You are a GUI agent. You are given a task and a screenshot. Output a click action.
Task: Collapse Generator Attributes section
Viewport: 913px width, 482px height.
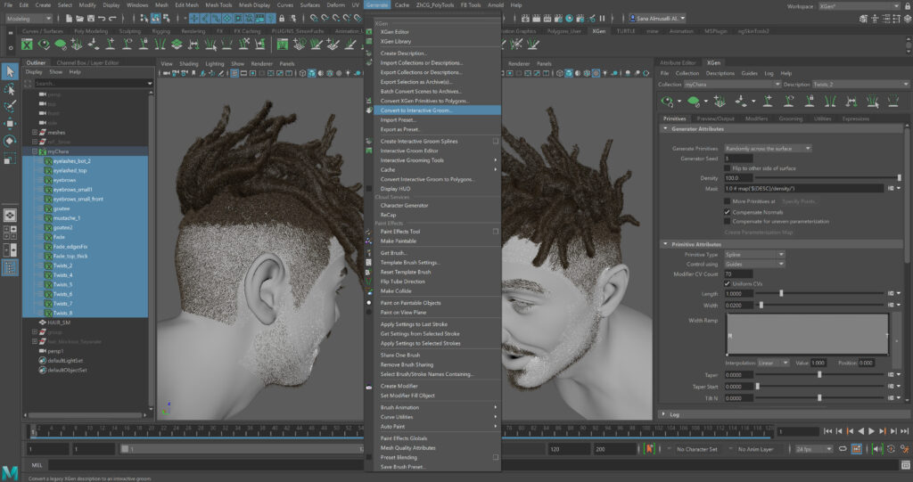[665, 128]
